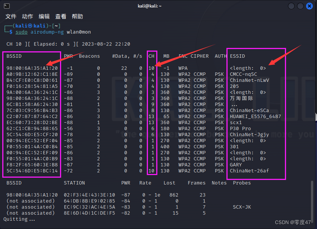Open the 文件 menu
Viewport: 317px width, 229px height.
click(x=11, y=16)
